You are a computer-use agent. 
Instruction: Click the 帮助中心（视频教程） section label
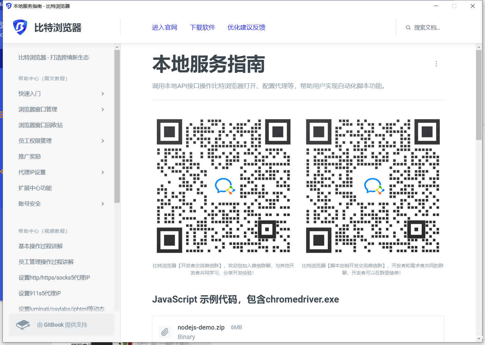coord(43,231)
